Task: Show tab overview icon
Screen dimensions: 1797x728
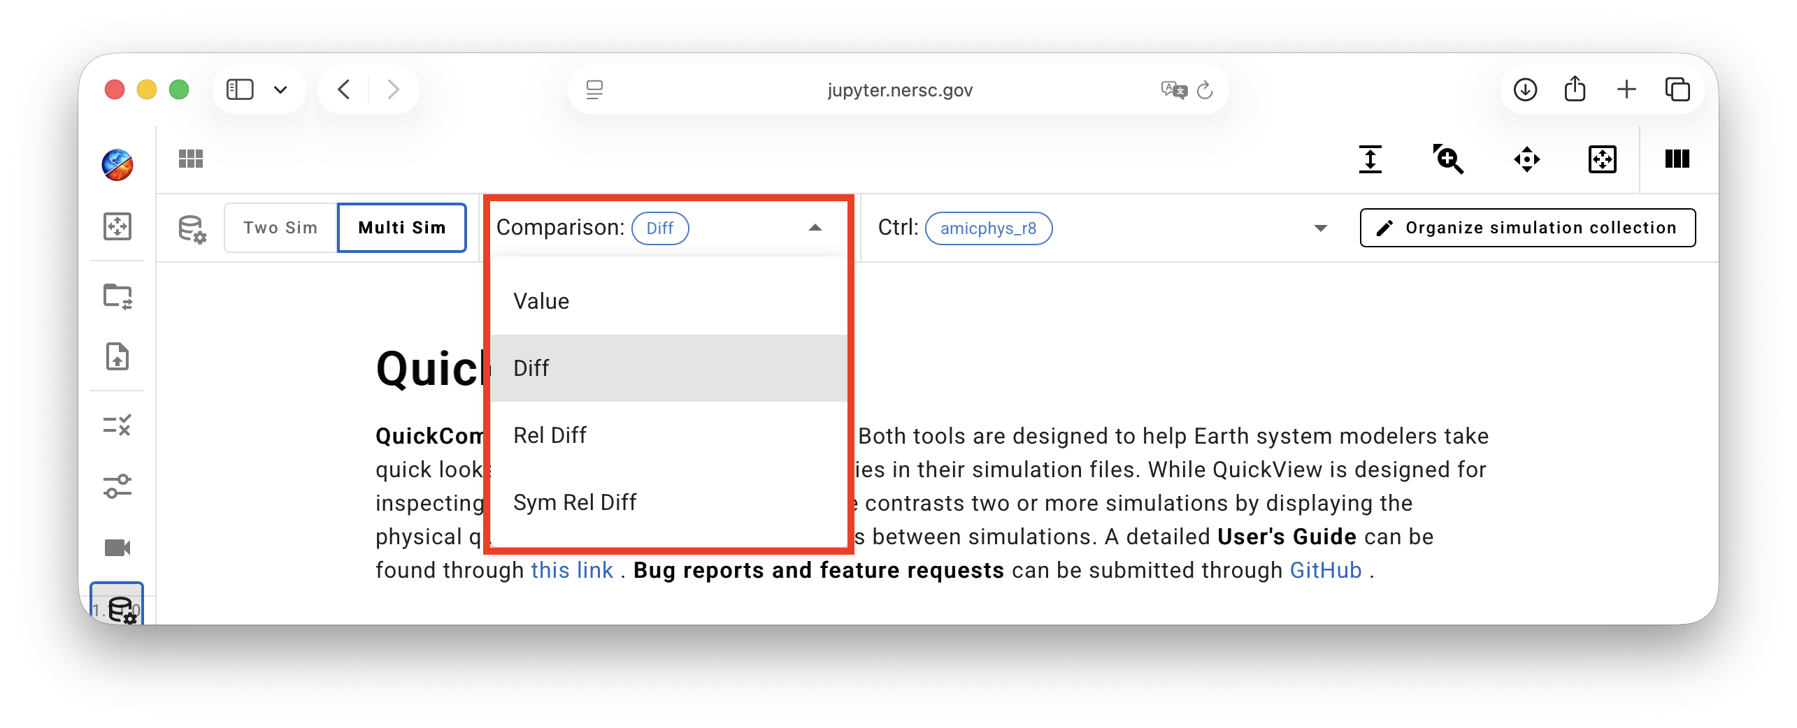Action: [1677, 89]
